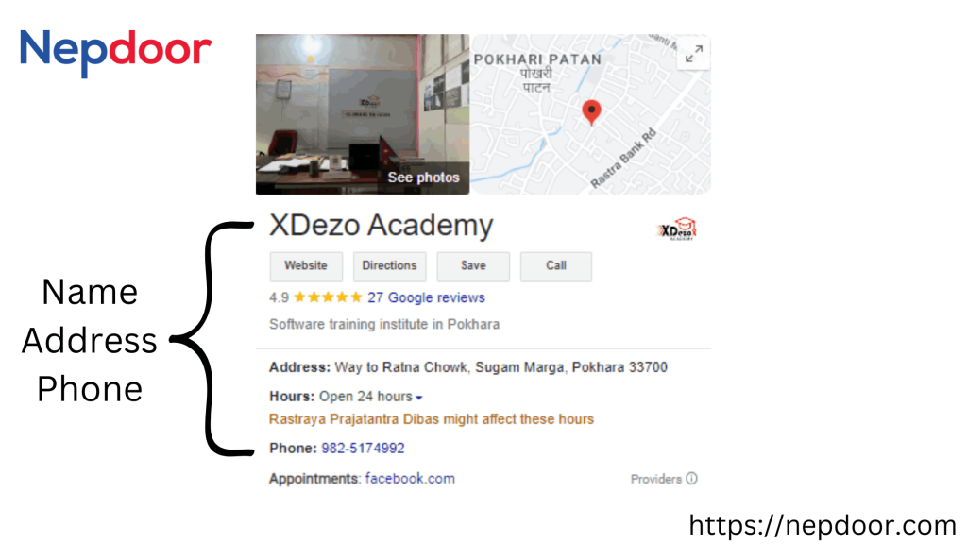
Task: Click the phone number 982-5174992
Action: point(363,449)
